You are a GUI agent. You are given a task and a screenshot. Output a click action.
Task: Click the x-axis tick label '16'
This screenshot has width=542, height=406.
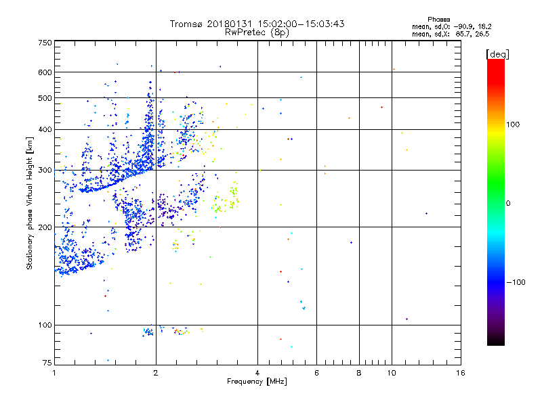(x=461, y=373)
